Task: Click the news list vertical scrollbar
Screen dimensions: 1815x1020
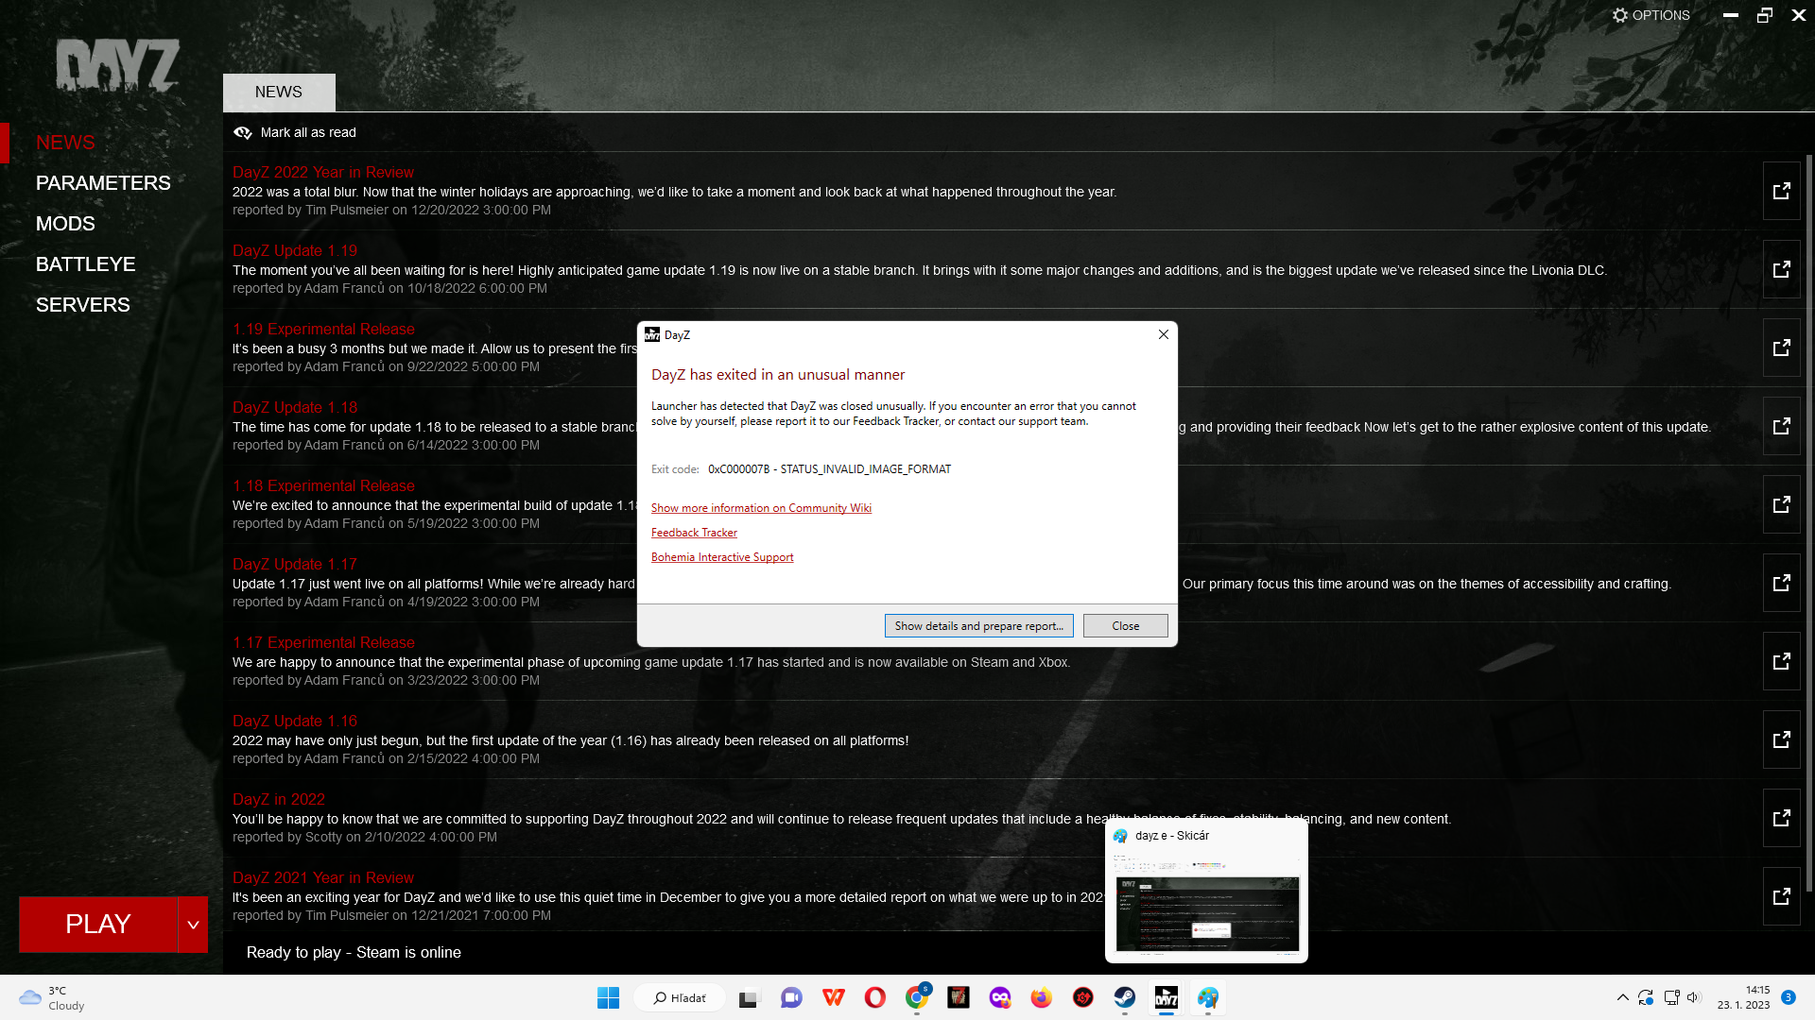Action: pyautogui.click(x=1809, y=524)
